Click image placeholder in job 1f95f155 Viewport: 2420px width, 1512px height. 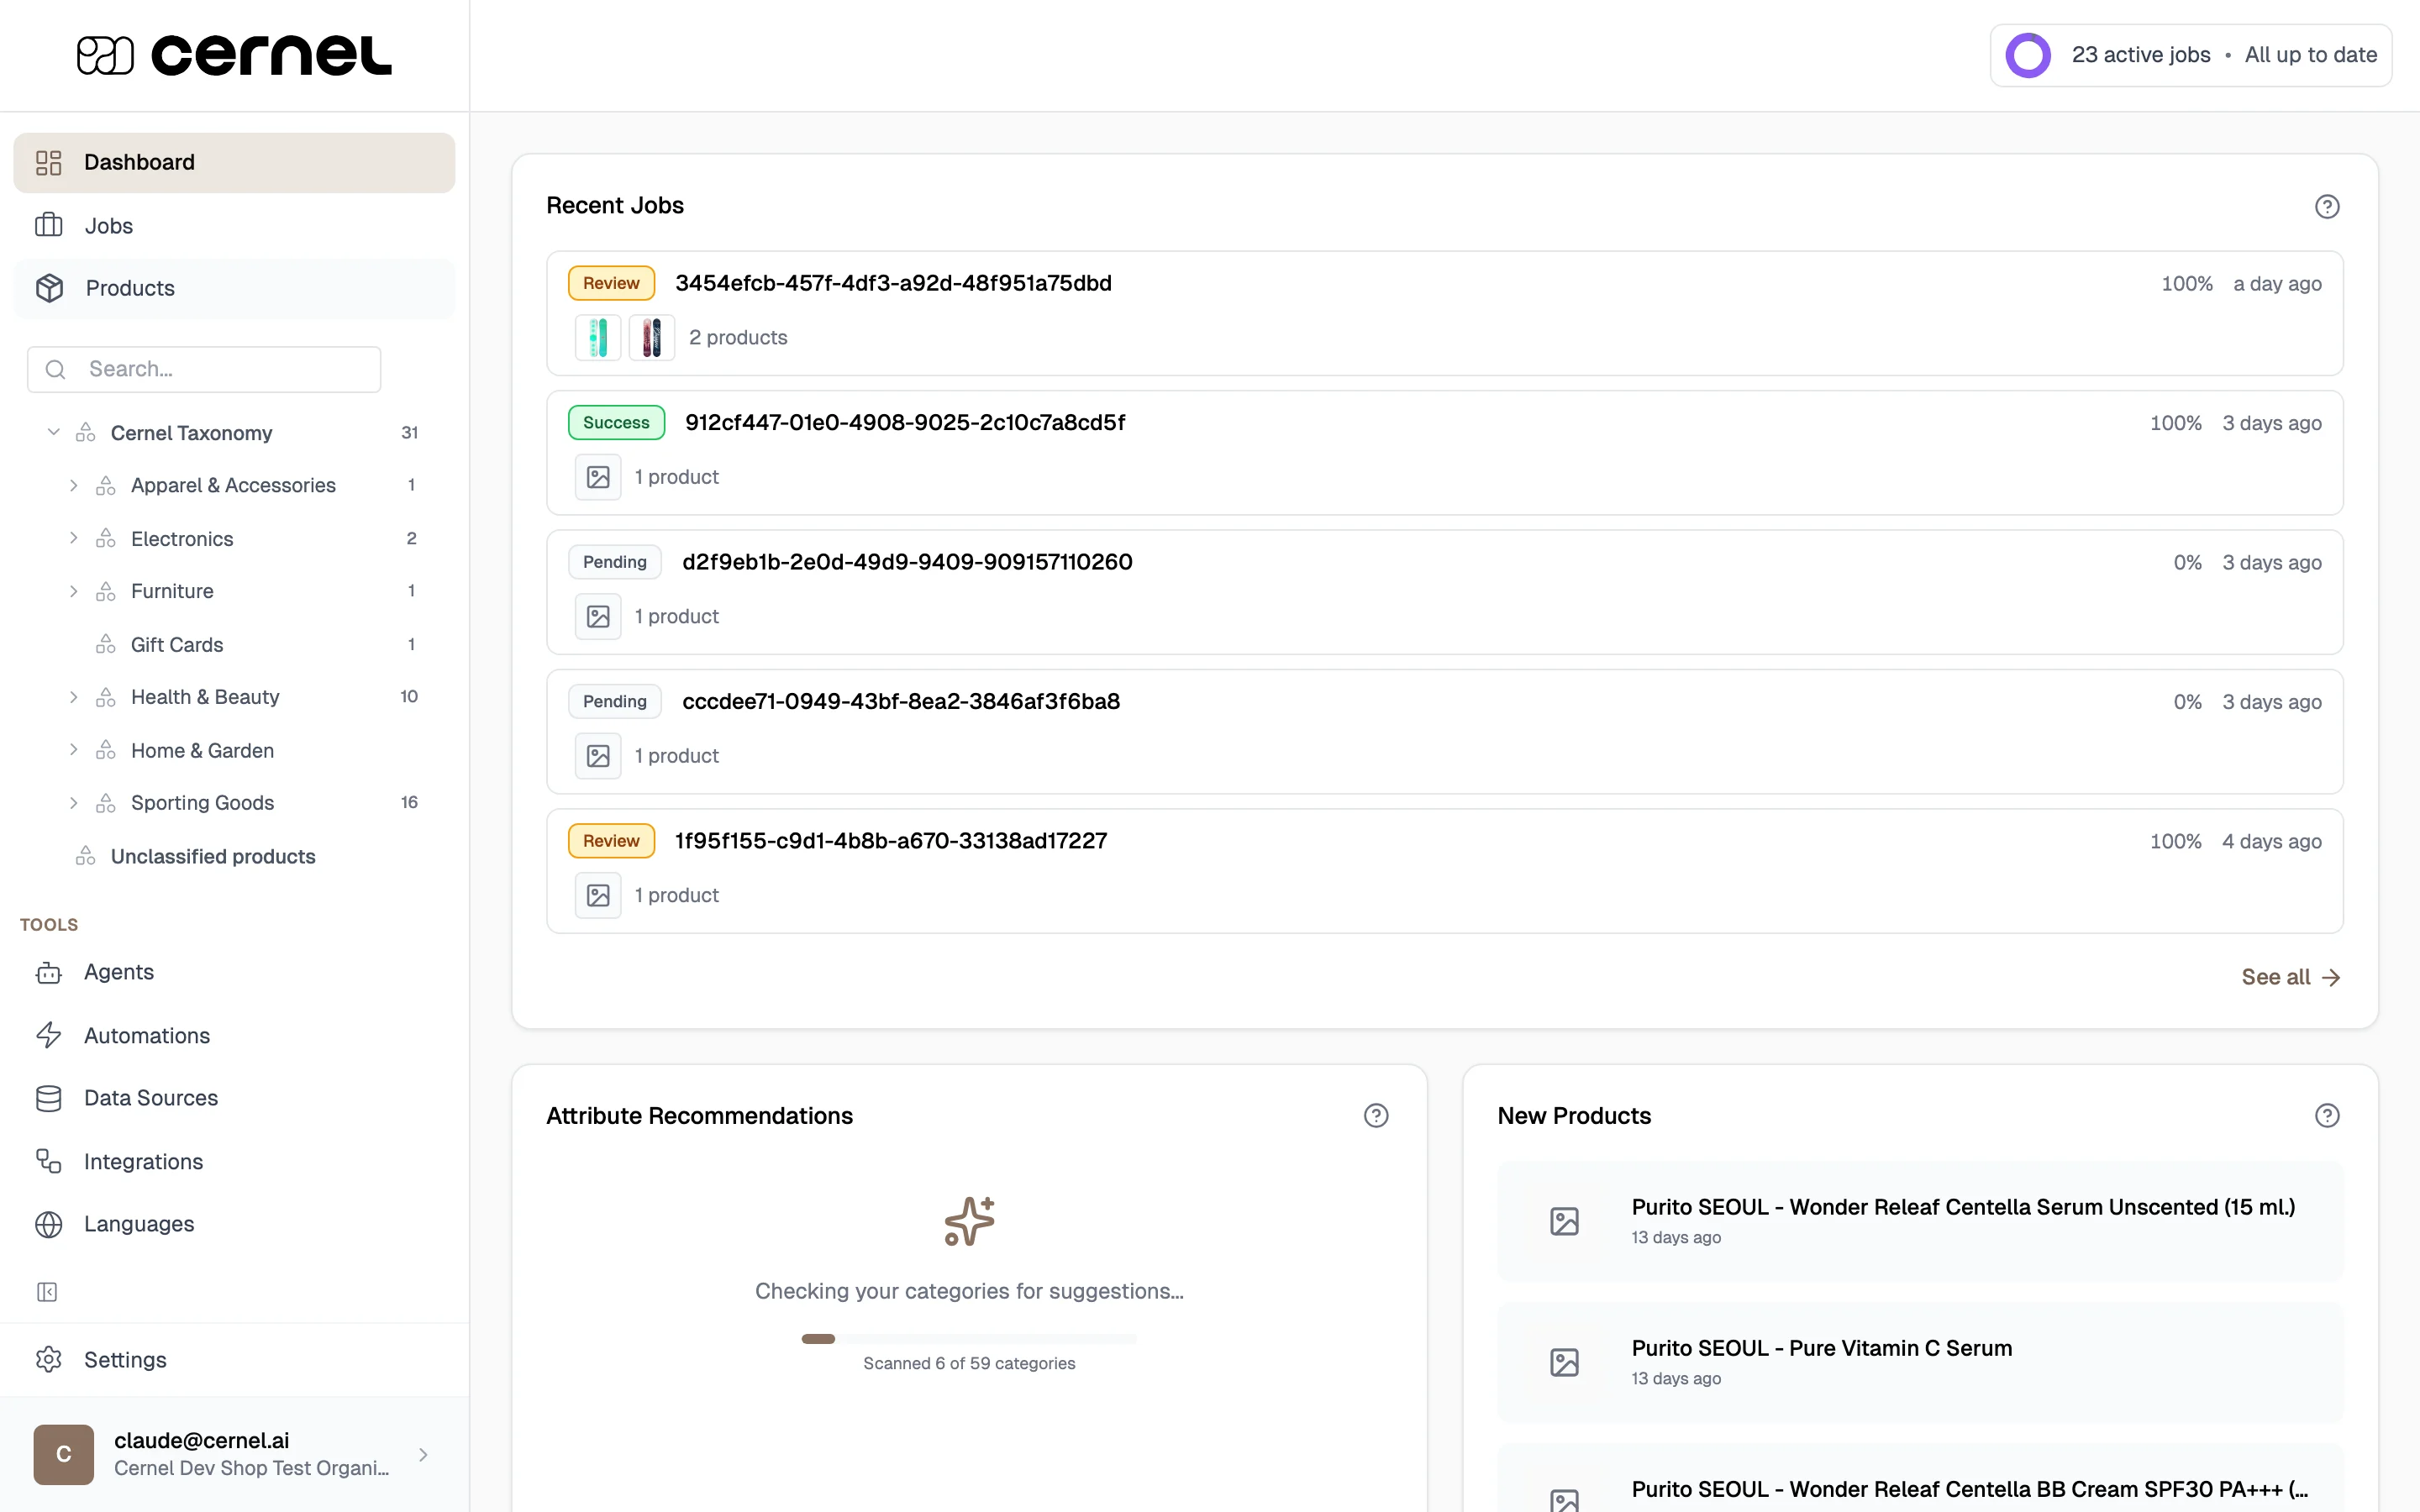(x=598, y=896)
